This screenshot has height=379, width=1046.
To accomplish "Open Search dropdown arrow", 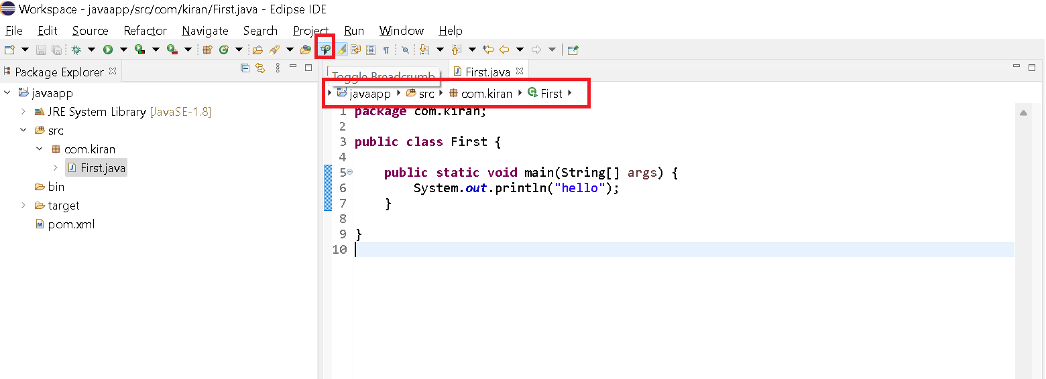I will pos(290,50).
